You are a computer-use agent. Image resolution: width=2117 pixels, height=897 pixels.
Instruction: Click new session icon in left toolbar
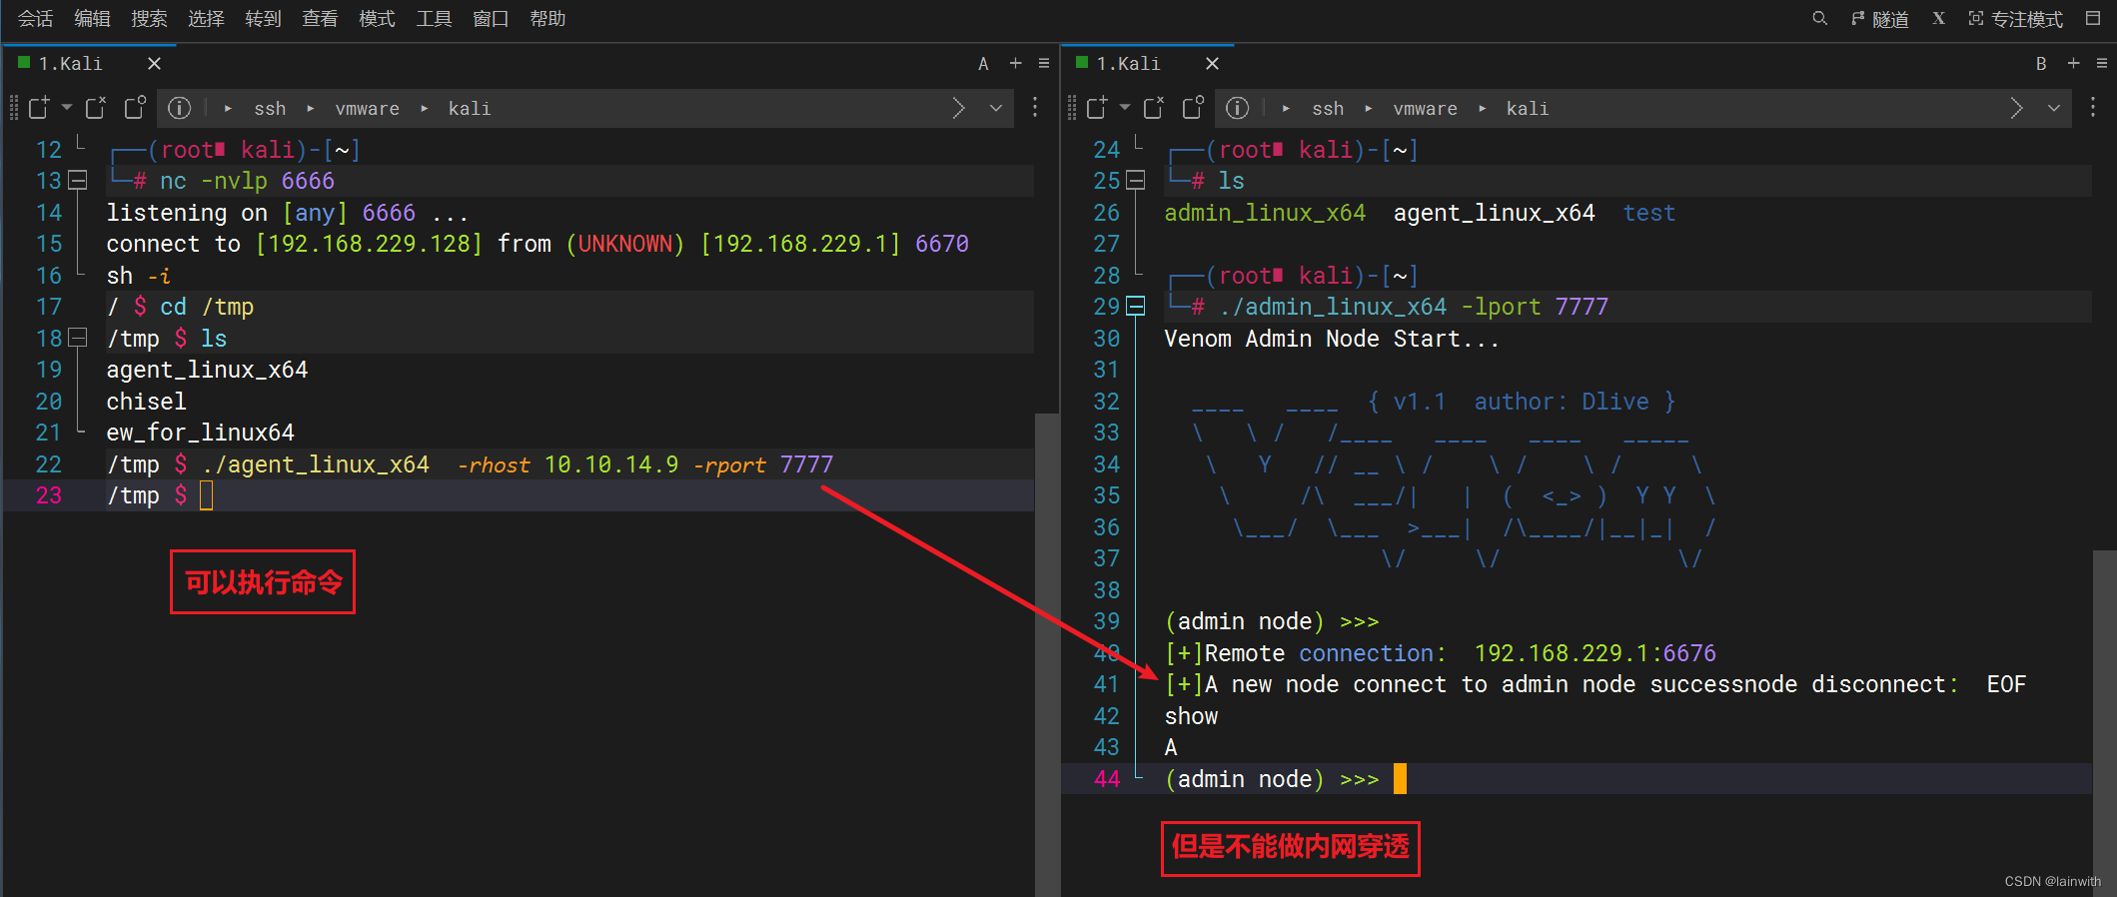tap(39, 108)
